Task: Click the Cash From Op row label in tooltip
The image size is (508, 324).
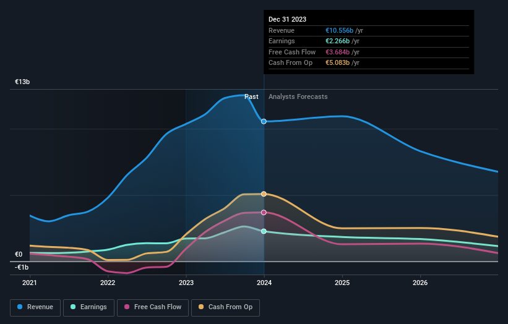Action: 291,63
